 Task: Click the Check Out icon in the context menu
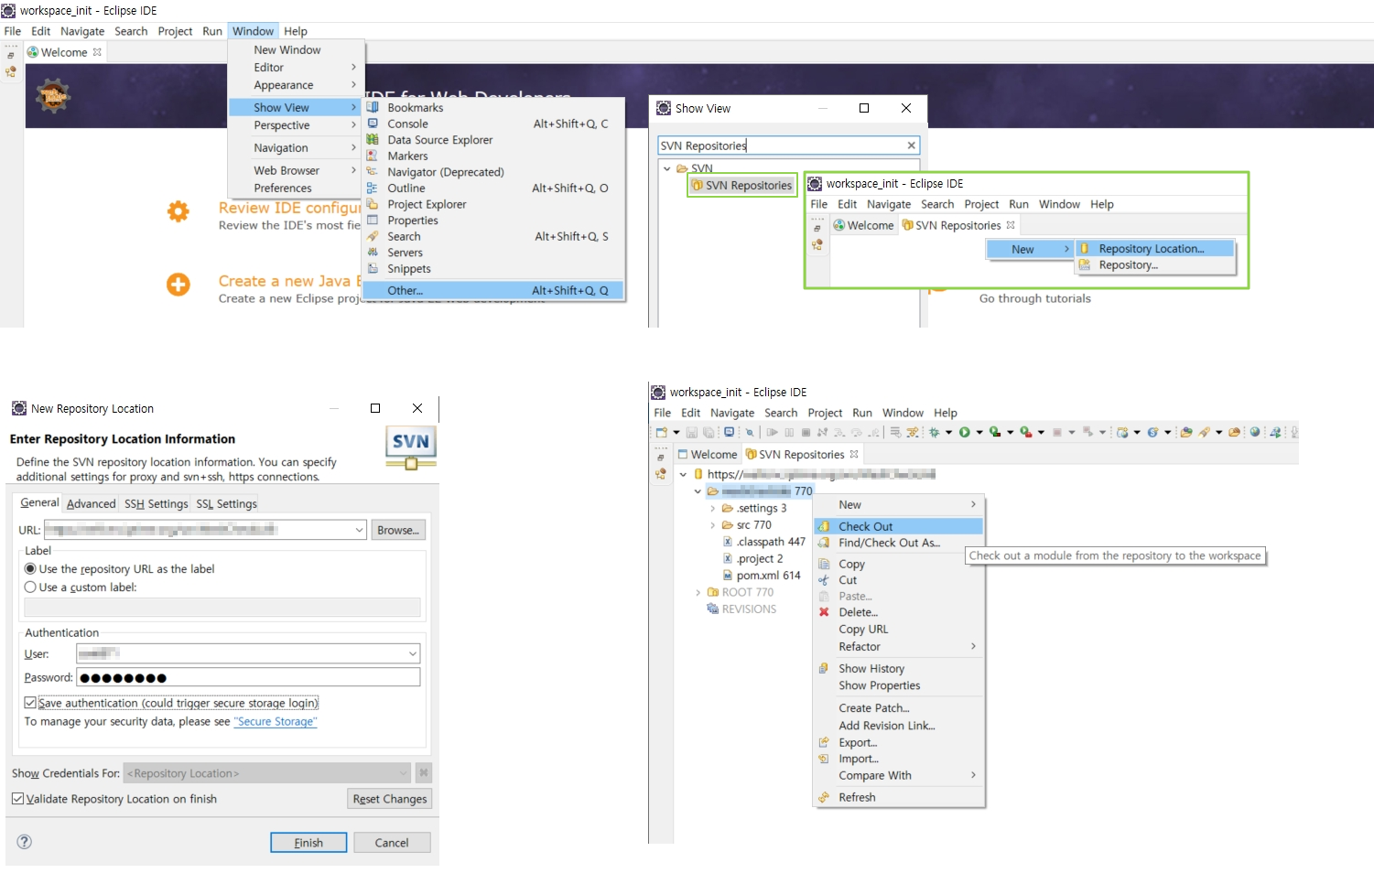pos(824,526)
